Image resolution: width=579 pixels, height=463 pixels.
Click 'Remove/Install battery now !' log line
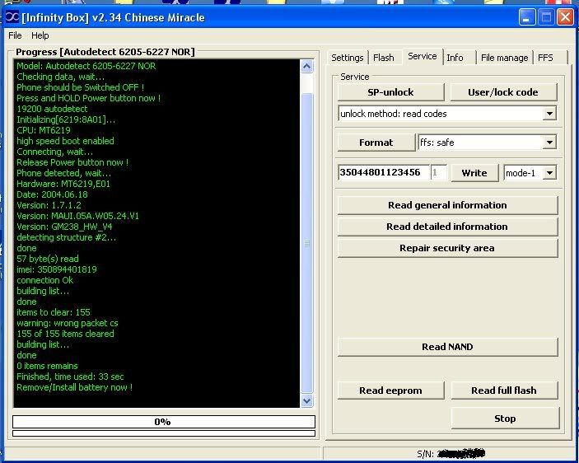pyautogui.click(x=74, y=387)
